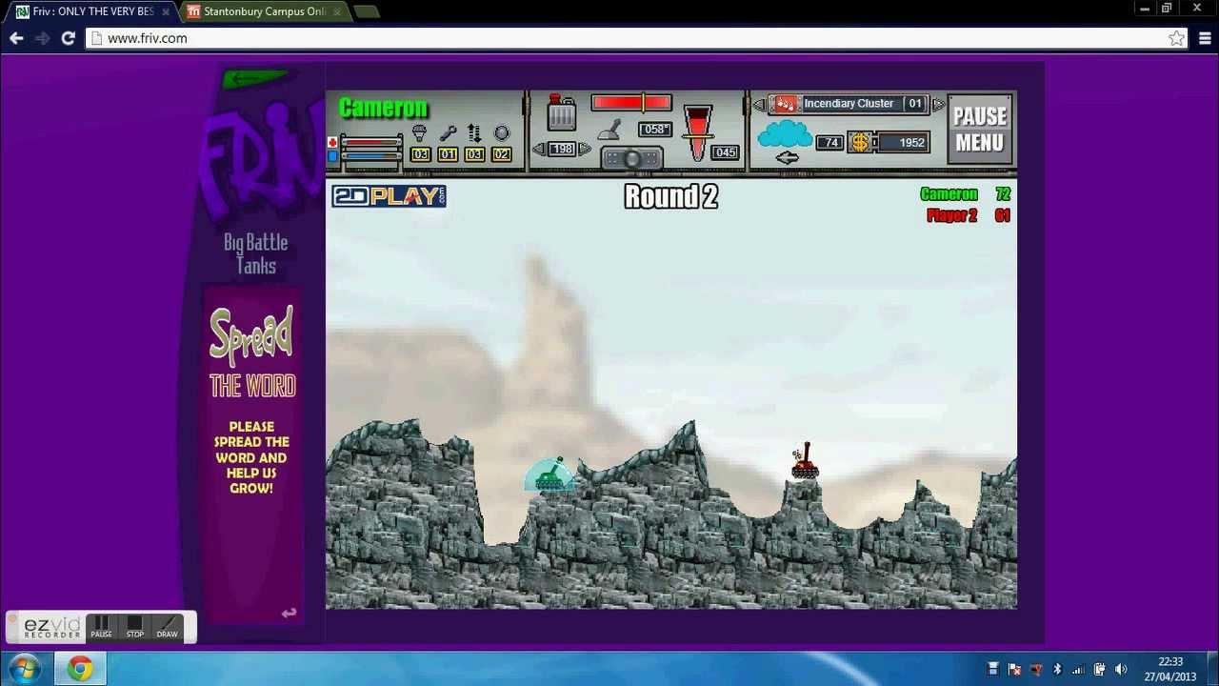
Task: Click the parachute count 03
Action: tap(420, 154)
